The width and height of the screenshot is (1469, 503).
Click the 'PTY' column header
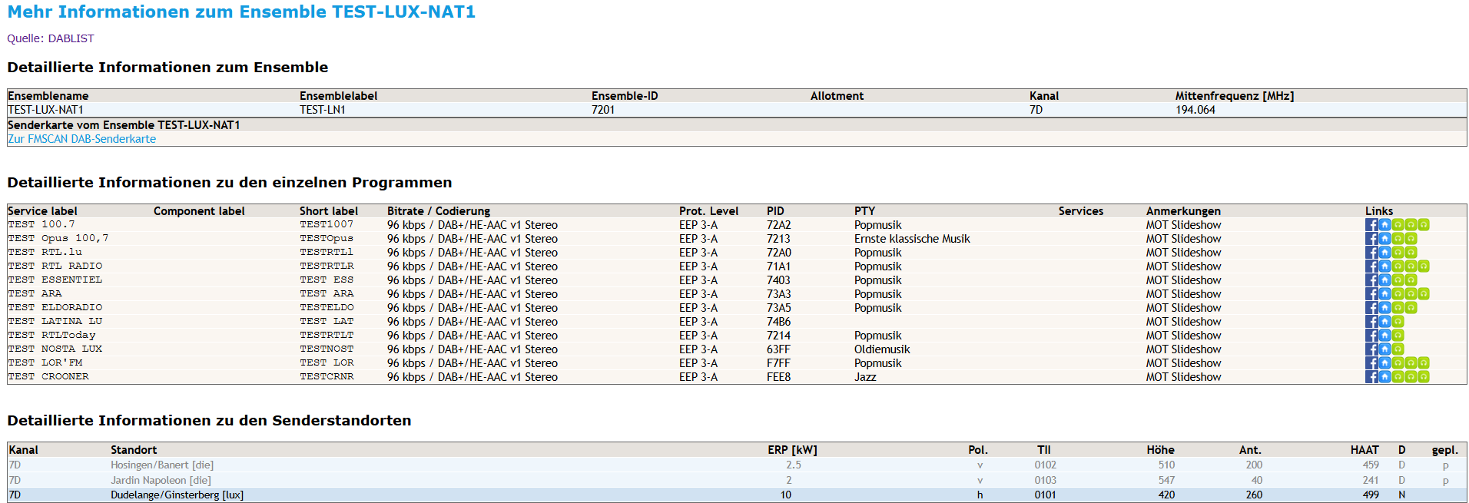[x=864, y=211]
